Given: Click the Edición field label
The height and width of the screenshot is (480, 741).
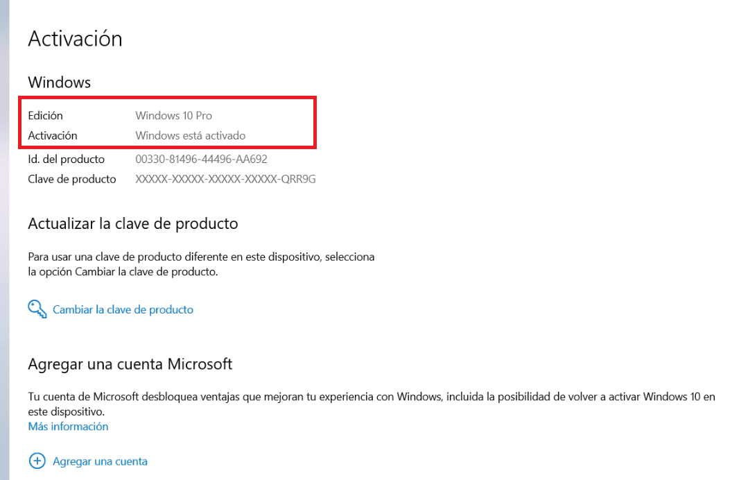Looking at the screenshot, I should (45, 116).
